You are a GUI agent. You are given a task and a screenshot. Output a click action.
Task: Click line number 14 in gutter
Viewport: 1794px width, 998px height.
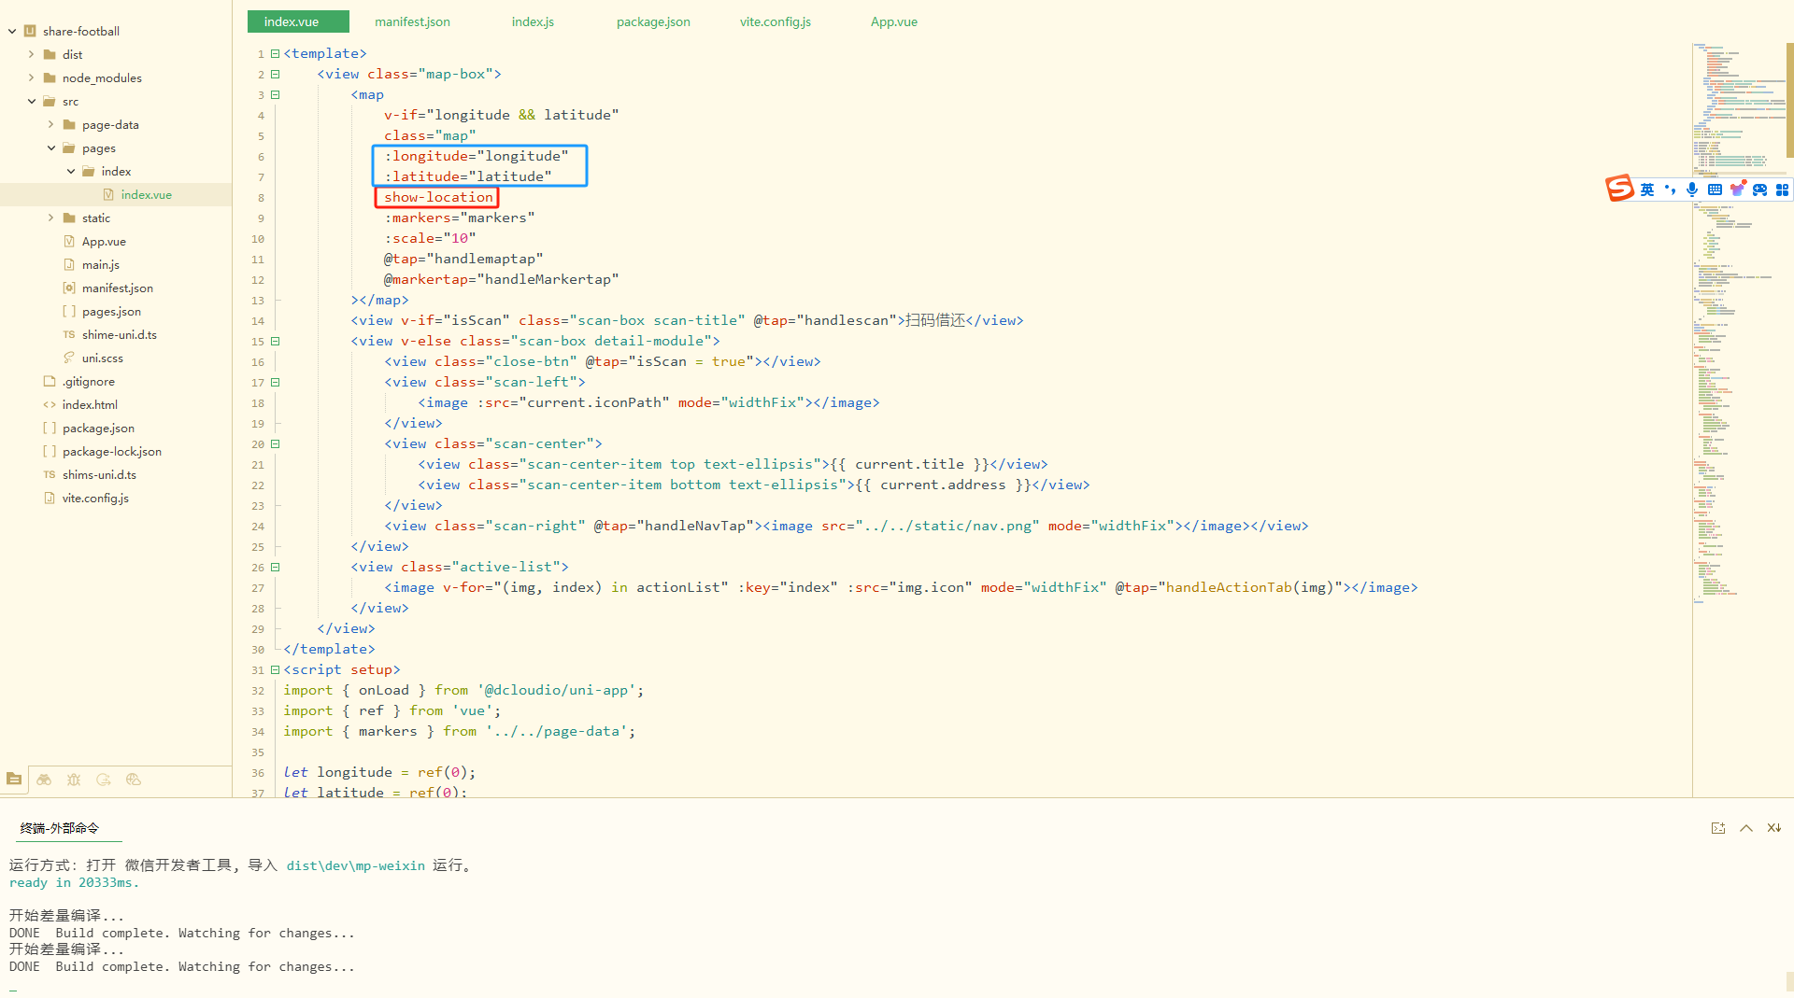tap(258, 320)
